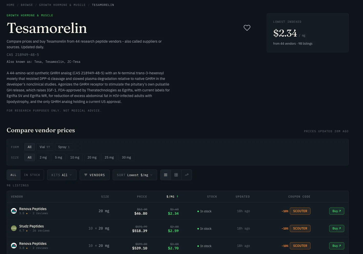Viewport: 363px width, 254px height.
Task: Buy from Renova Peptides at $46.80
Action: [x=337, y=211]
